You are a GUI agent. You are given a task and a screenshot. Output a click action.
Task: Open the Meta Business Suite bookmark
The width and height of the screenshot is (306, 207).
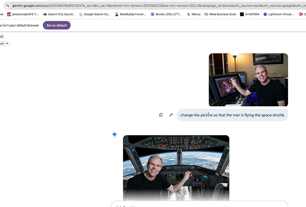tap(220, 14)
